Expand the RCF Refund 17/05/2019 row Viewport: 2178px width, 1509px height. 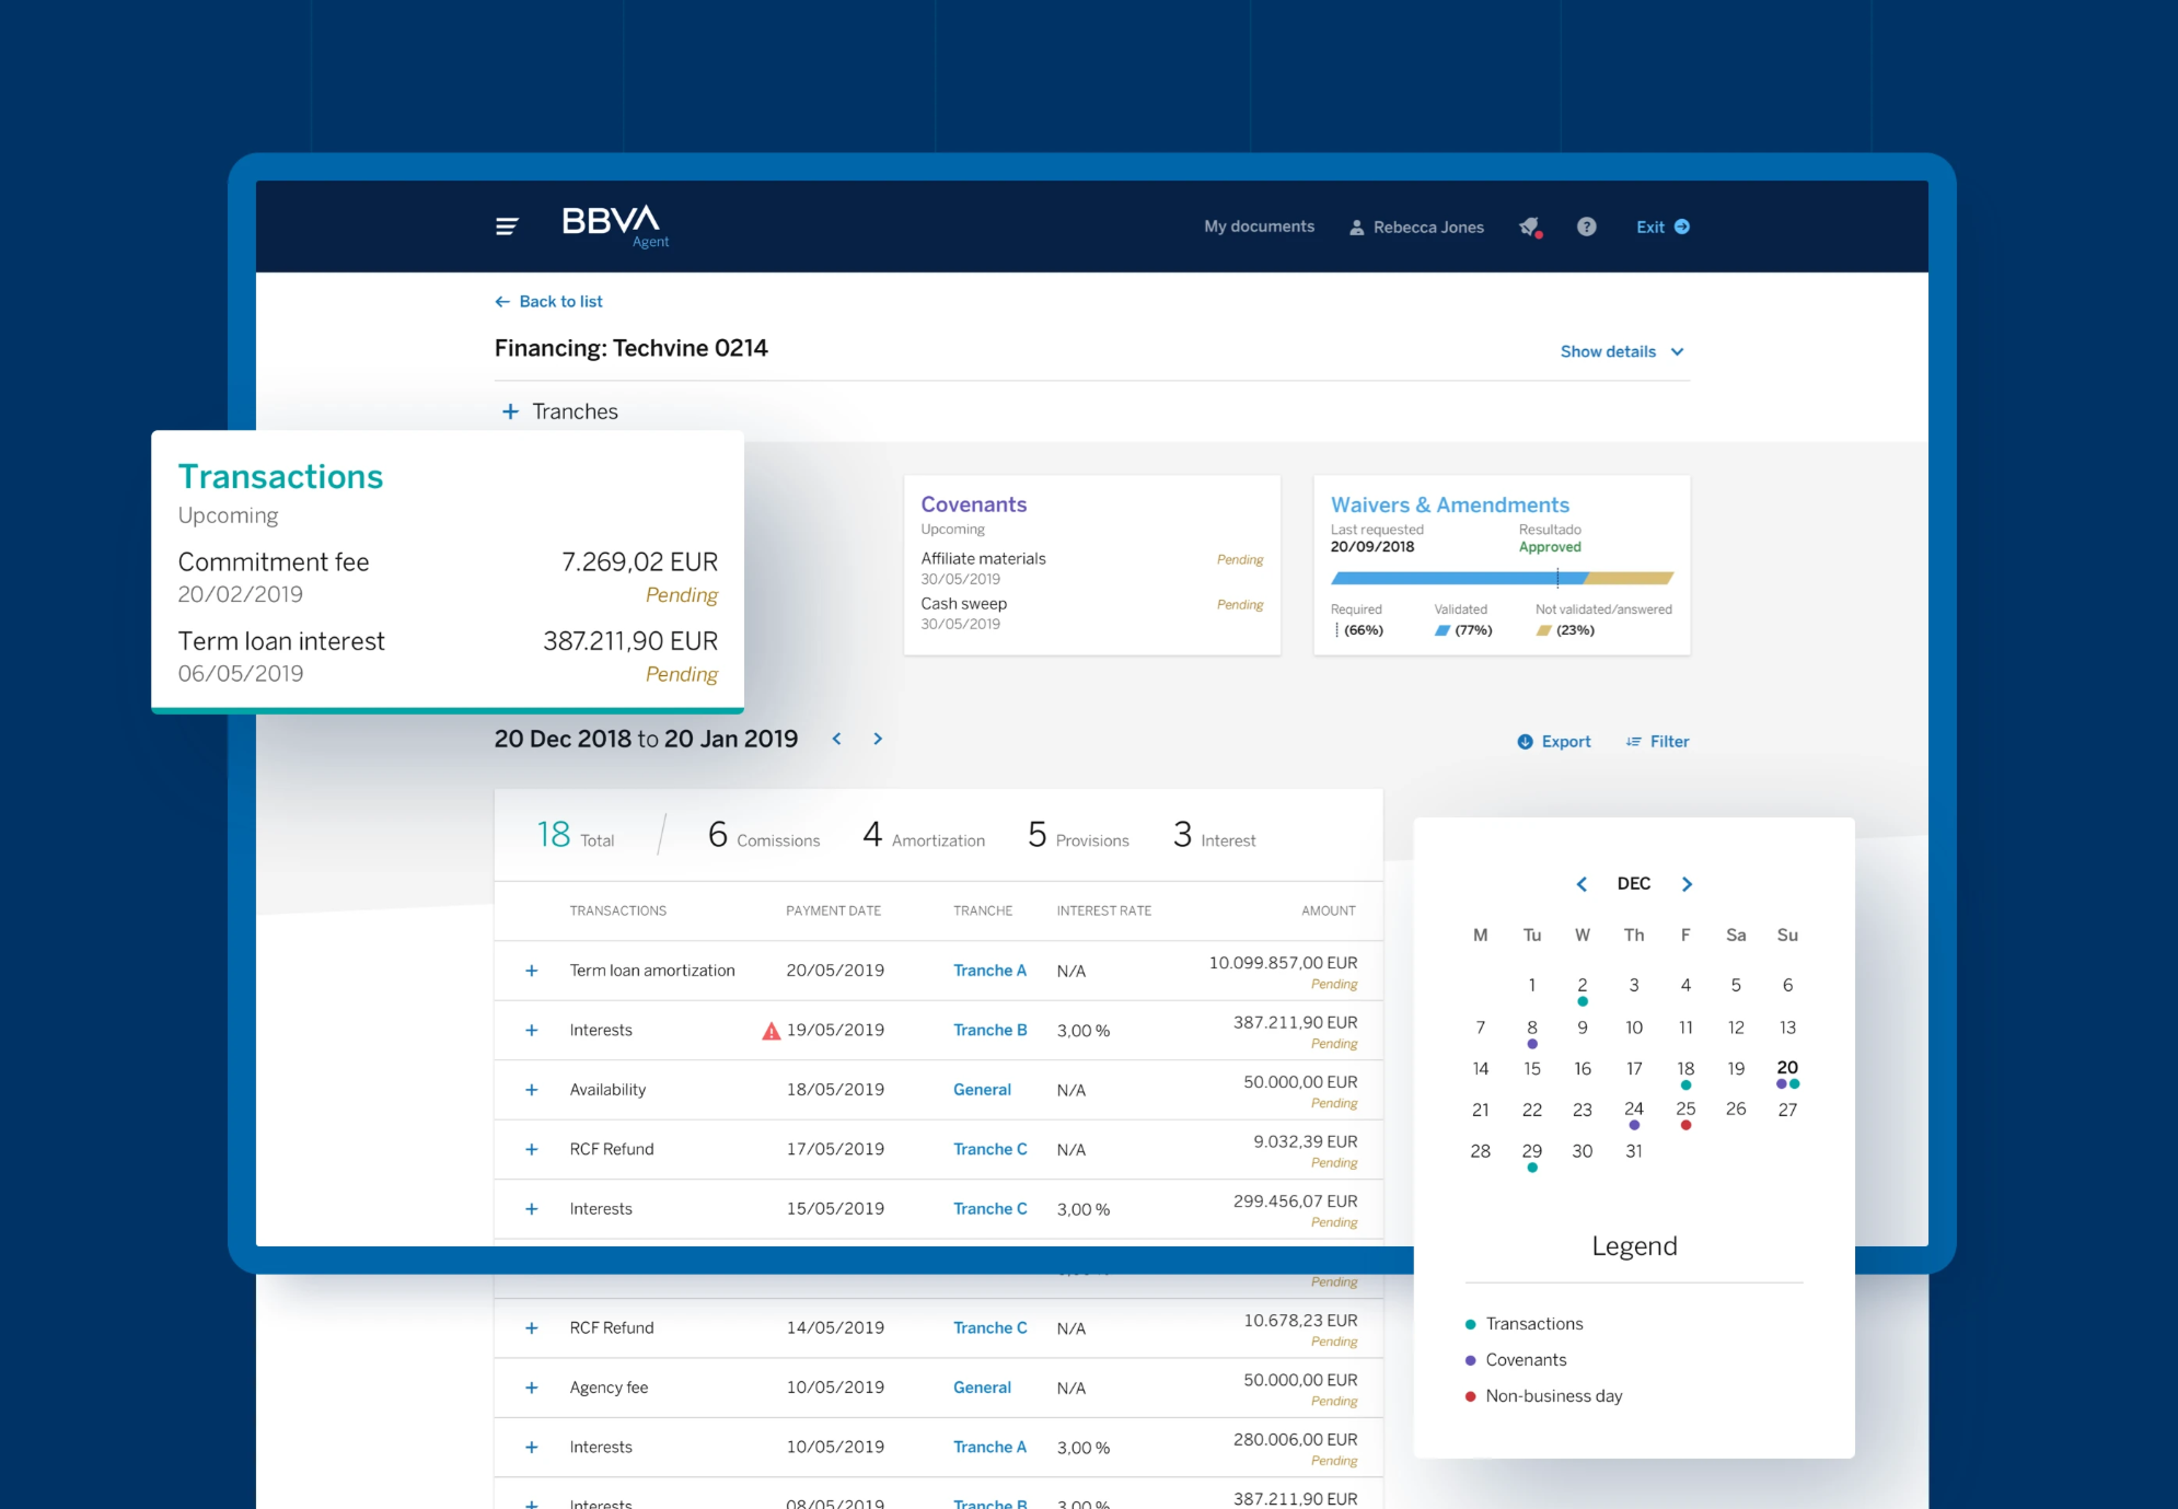coord(531,1150)
